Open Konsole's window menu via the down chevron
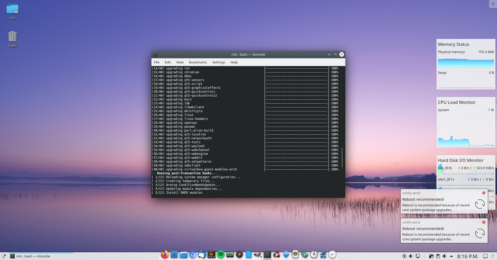The width and height of the screenshot is (497, 260). 329,54
